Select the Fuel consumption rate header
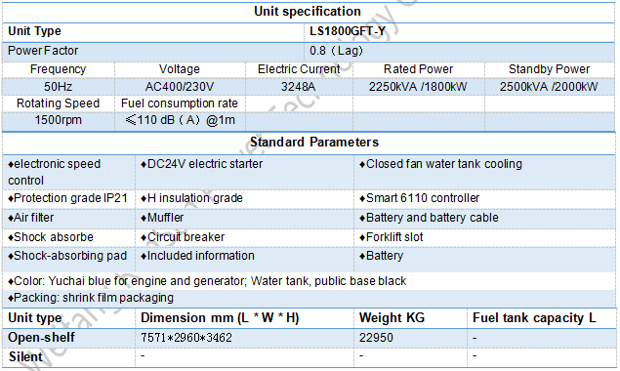This screenshot has width=620, height=371. click(180, 103)
